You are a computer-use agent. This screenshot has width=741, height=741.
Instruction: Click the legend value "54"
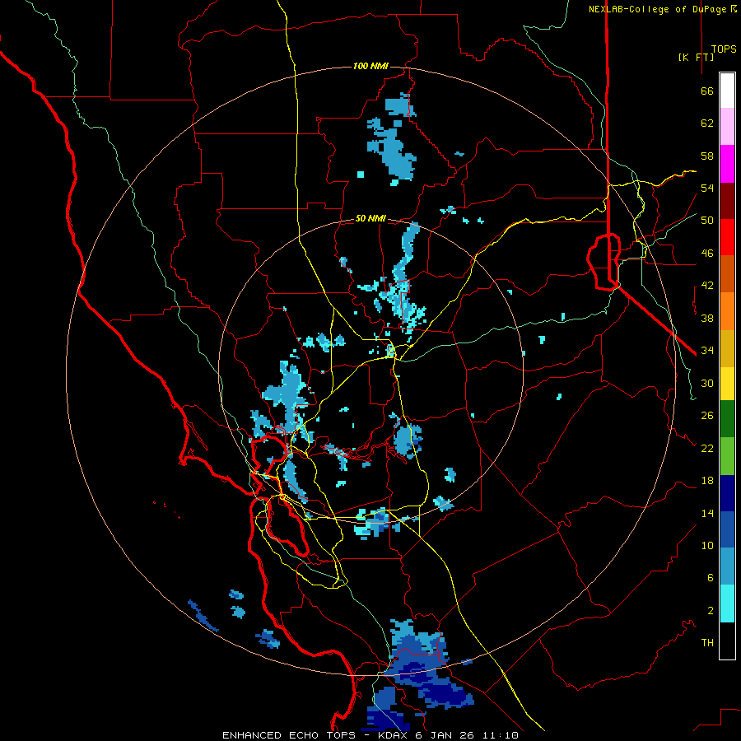[x=707, y=188]
